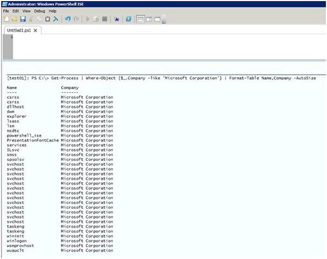Image resolution: width=327 pixels, height=259 pixels.
Task: Click the dllhost process name
Action: [15, 107]
